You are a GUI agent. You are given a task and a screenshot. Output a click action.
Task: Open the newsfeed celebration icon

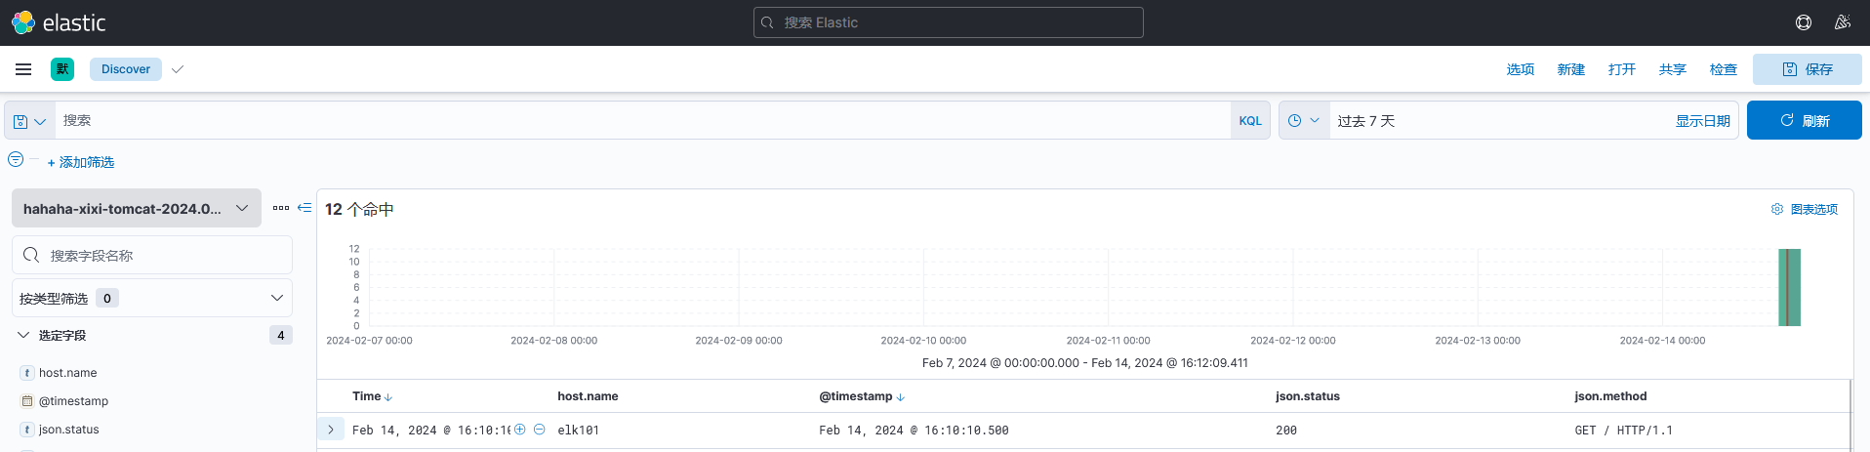point(1842,22)
